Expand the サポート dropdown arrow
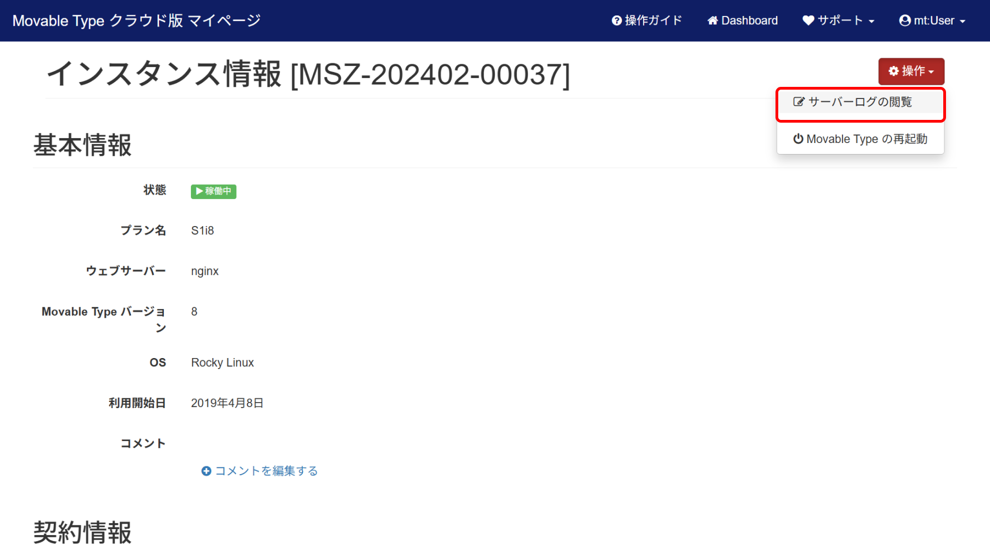 click(872, 21)
